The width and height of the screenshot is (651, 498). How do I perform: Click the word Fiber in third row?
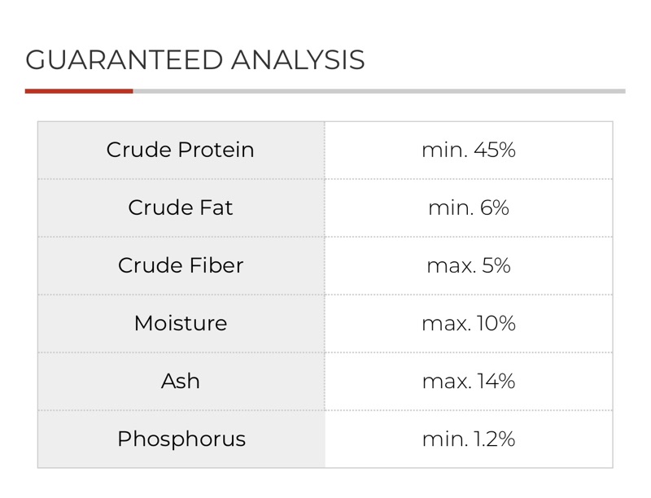216,265
